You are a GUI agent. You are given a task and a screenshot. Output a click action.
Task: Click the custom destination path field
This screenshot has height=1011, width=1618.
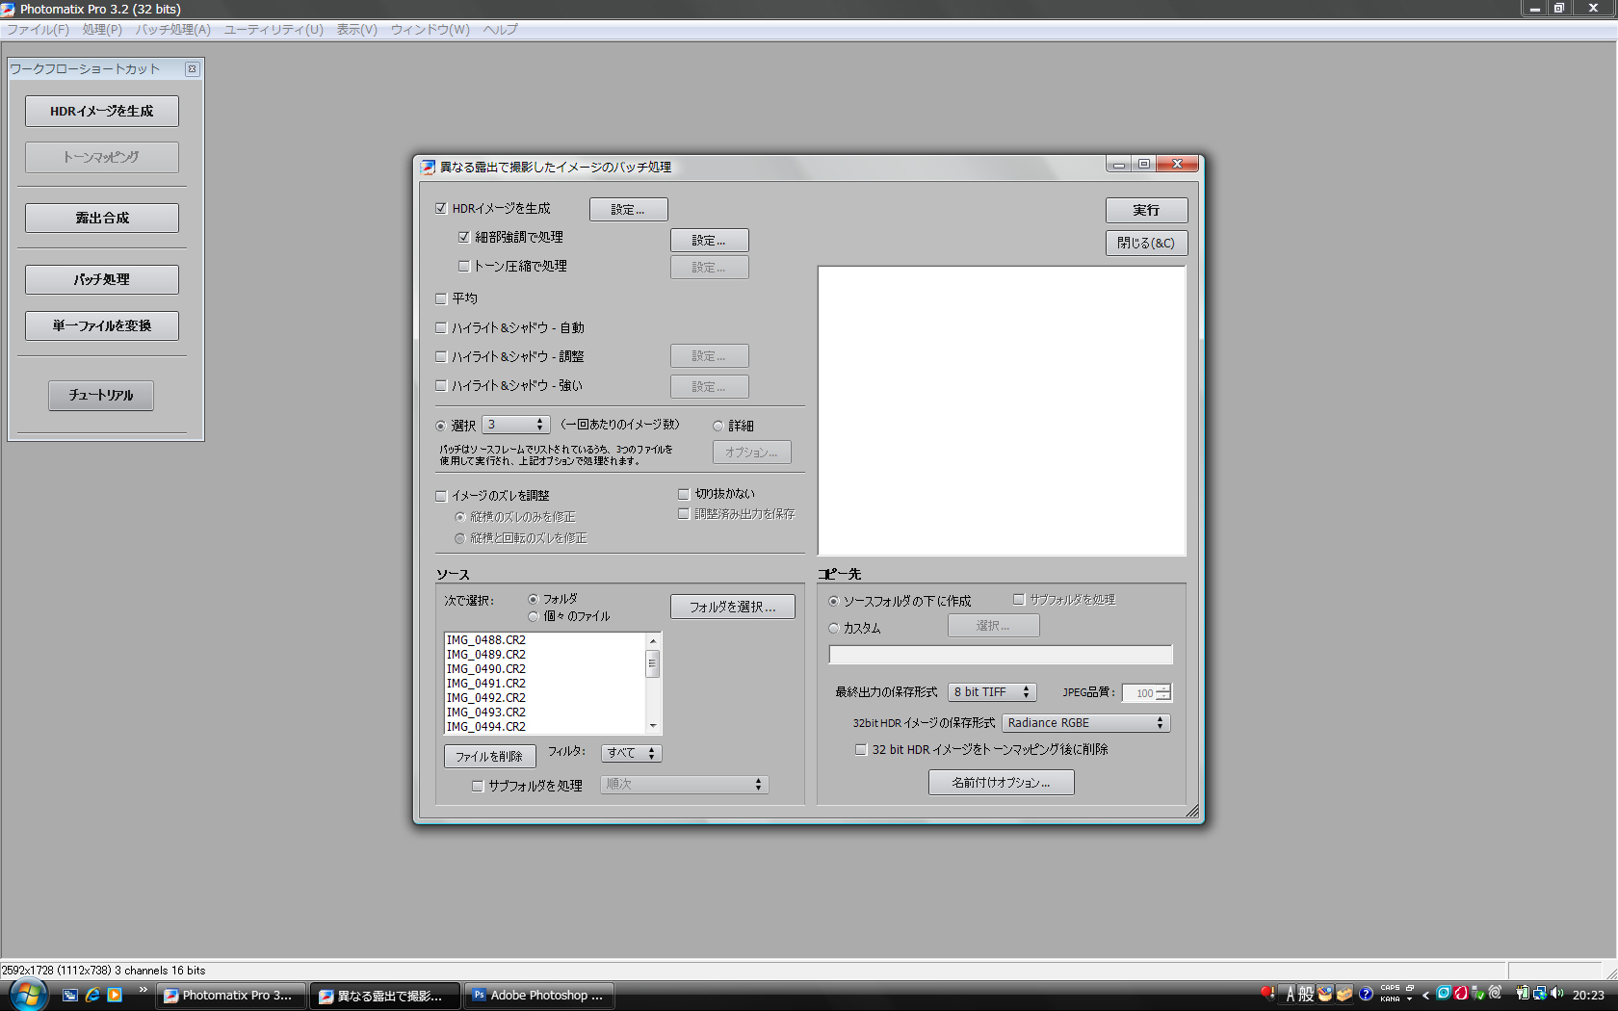(1001, 655)
